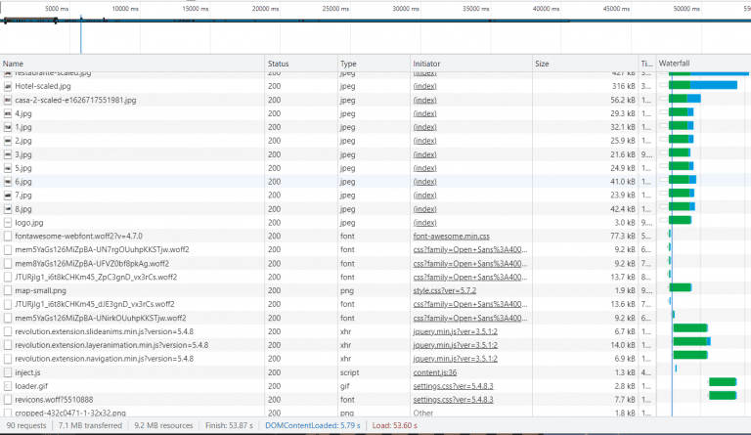Click the 2.jpg thumbnail icon
751x435 pixels.
click(8, 141)
